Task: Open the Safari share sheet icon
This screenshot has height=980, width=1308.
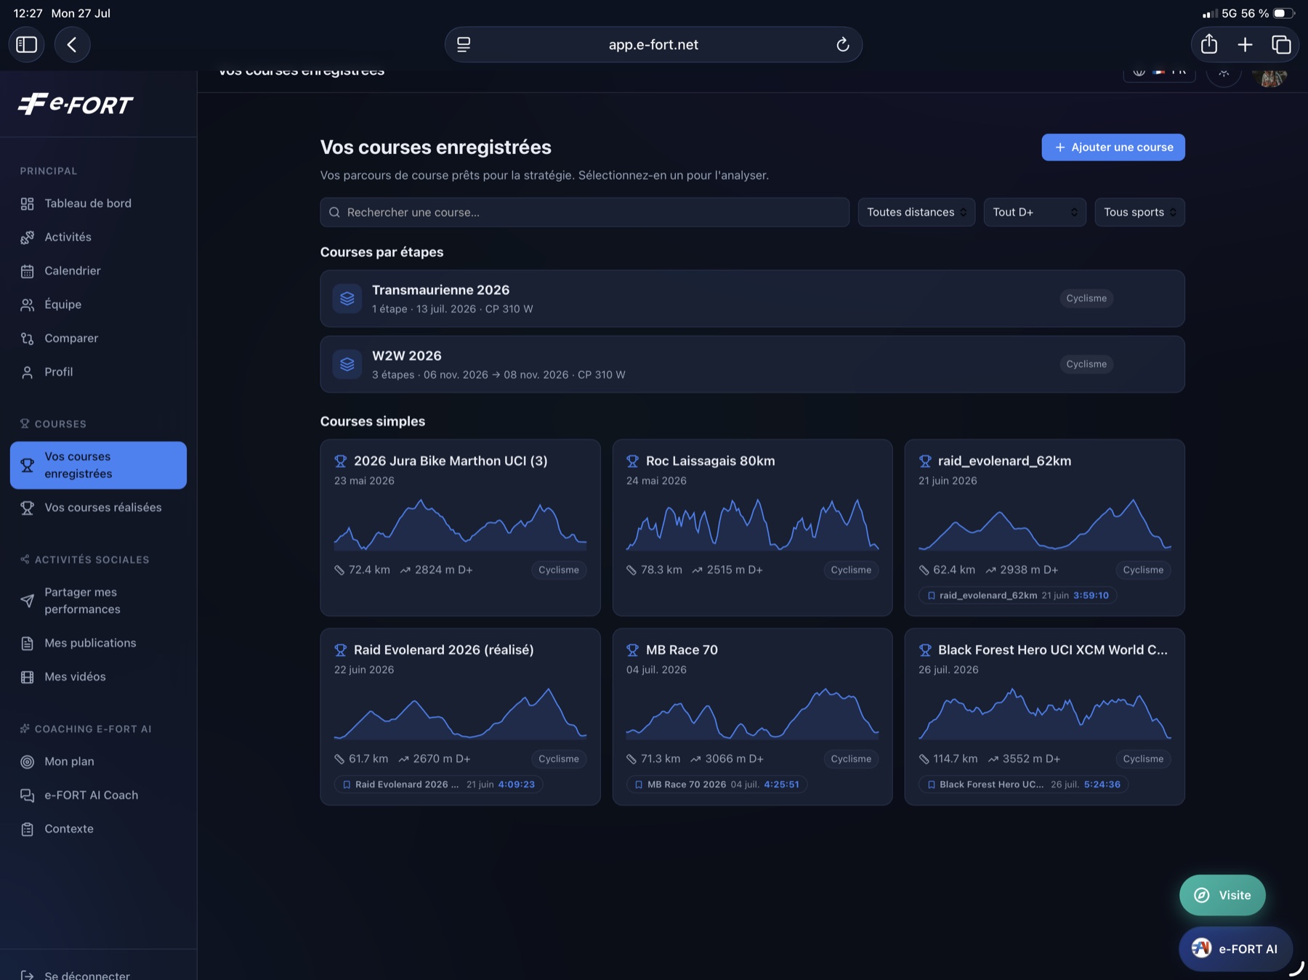Action: [1209, 44]
